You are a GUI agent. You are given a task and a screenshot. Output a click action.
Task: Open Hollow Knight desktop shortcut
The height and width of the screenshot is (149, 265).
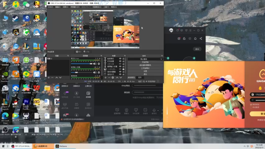point(26,118)
